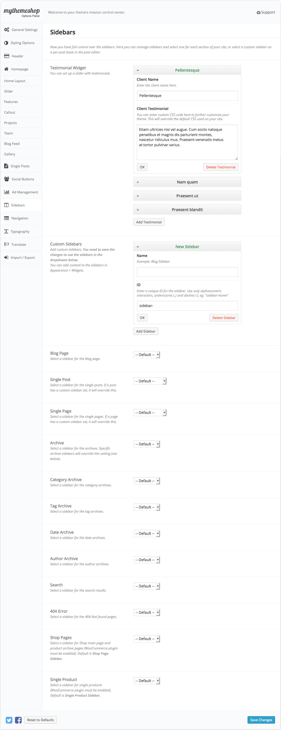Screen dimensions: 281x730
Task: Click Delete Sidebar button
Action: point(224,318)
